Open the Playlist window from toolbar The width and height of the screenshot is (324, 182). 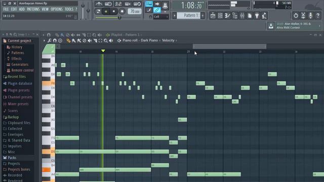(213, 16)
